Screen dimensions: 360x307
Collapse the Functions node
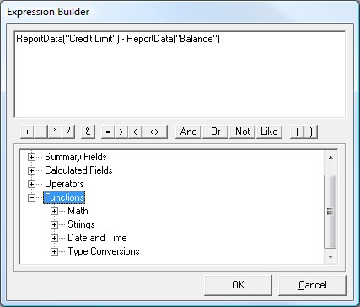tap(31, 197)
